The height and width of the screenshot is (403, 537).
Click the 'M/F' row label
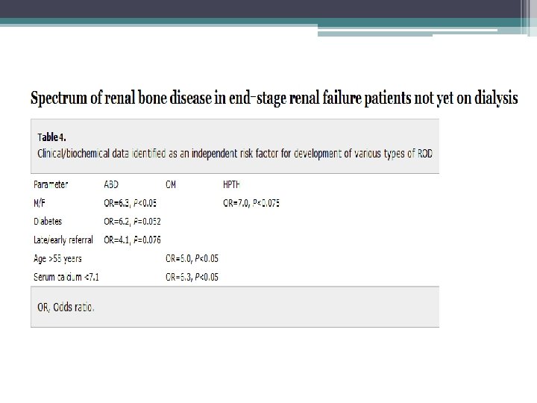tap(41, 202)
